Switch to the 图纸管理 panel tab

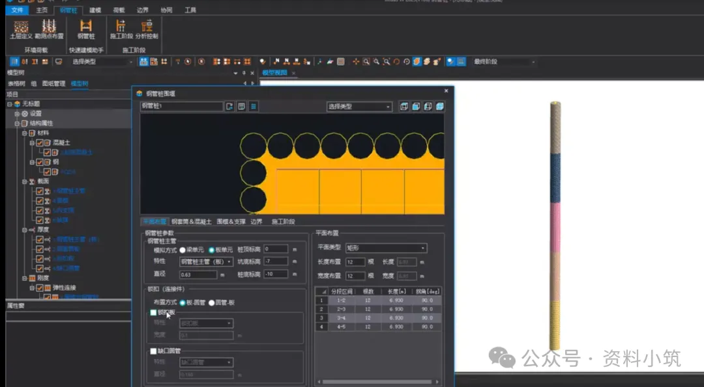[53, 84]
